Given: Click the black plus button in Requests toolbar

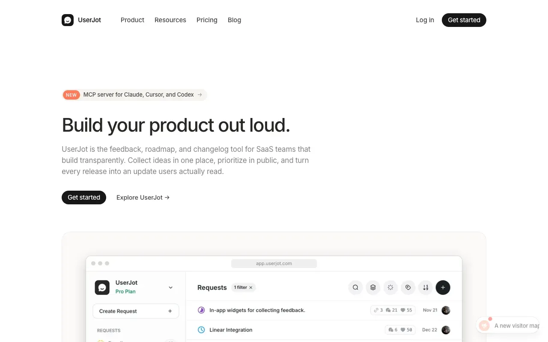Looking at the screenshot, I should [443, 288].
